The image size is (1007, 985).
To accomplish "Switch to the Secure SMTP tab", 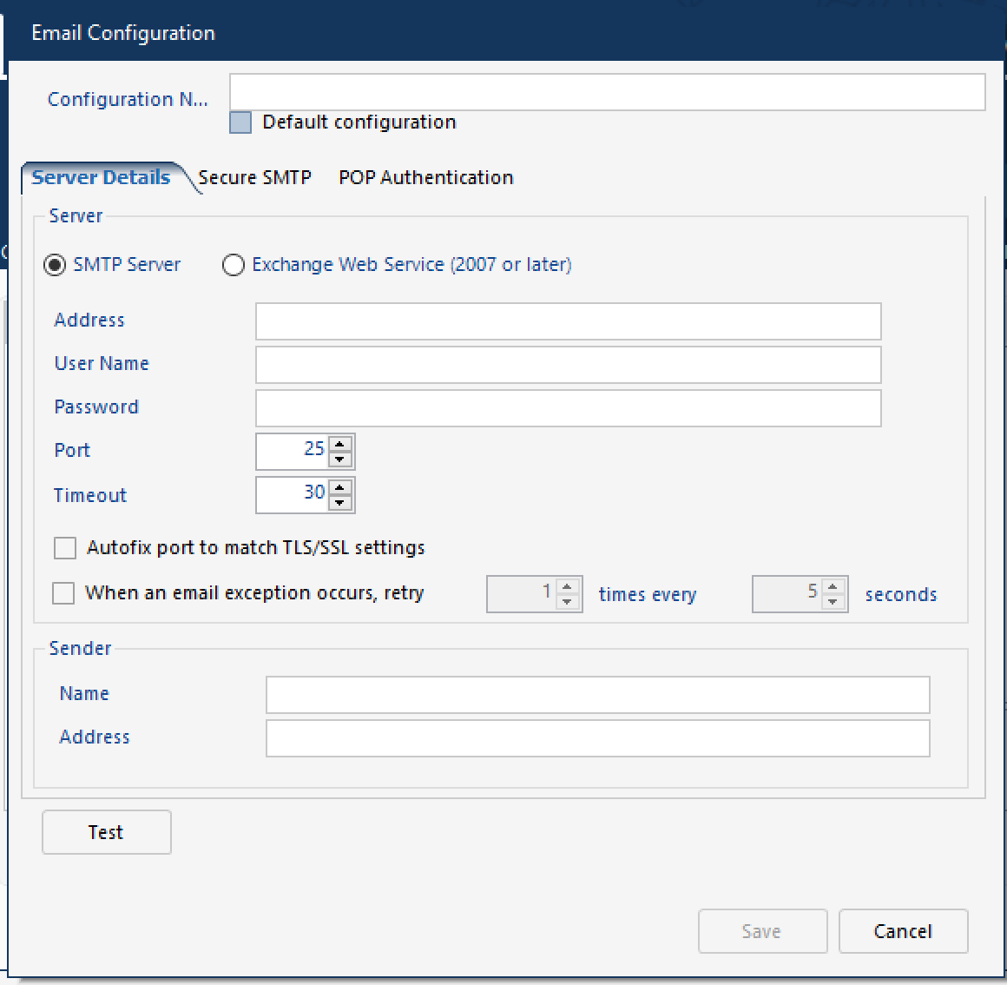I will tap(254, 177).
